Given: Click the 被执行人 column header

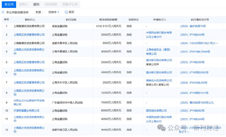Looking at the screenshot, I should pyautogui.click(x=30, y=20).
